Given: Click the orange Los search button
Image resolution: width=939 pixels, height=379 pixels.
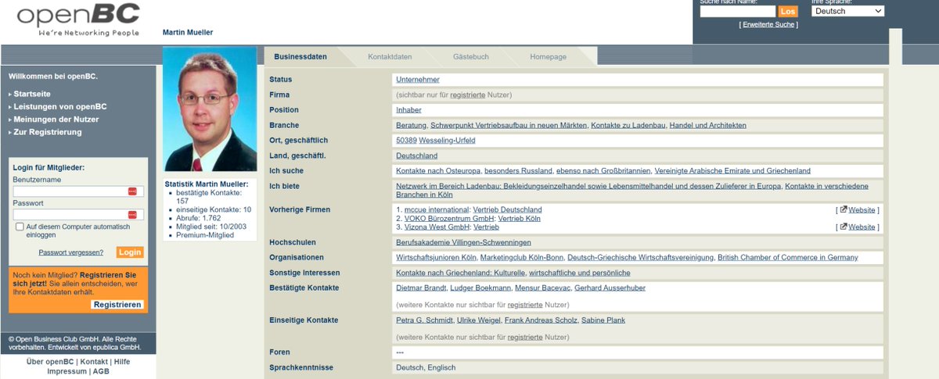Looking at the screenshot, I should (788, 12).
